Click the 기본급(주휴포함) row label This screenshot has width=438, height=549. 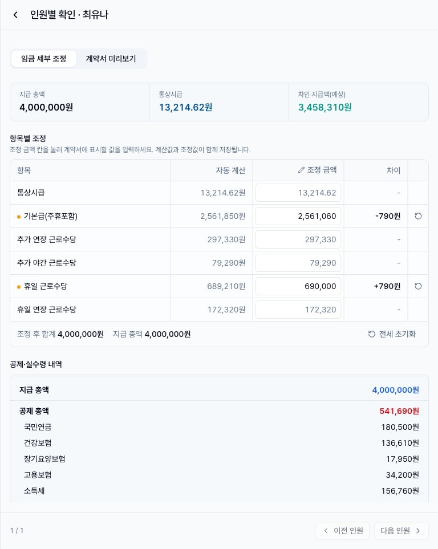[x=50, y=216]
